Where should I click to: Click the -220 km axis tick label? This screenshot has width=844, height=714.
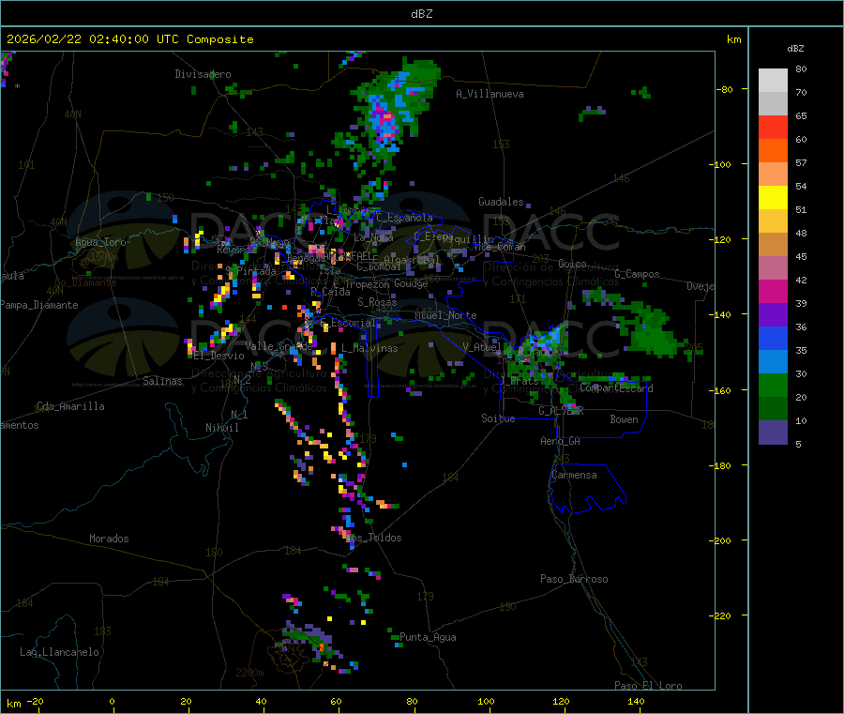pyautogui.click(x=721, y=616)
